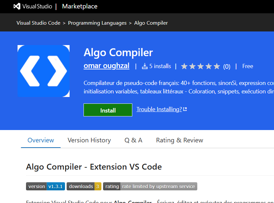Image resolution: width=274 pixels, height=203 pixels.
Task: Click the Visual Studio Code breadcrumb
Action: tap(38, 23)
